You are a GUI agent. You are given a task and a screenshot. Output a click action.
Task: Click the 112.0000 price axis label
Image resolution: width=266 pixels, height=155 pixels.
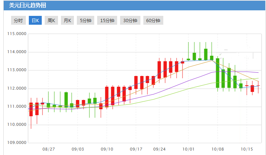(17, 89)
